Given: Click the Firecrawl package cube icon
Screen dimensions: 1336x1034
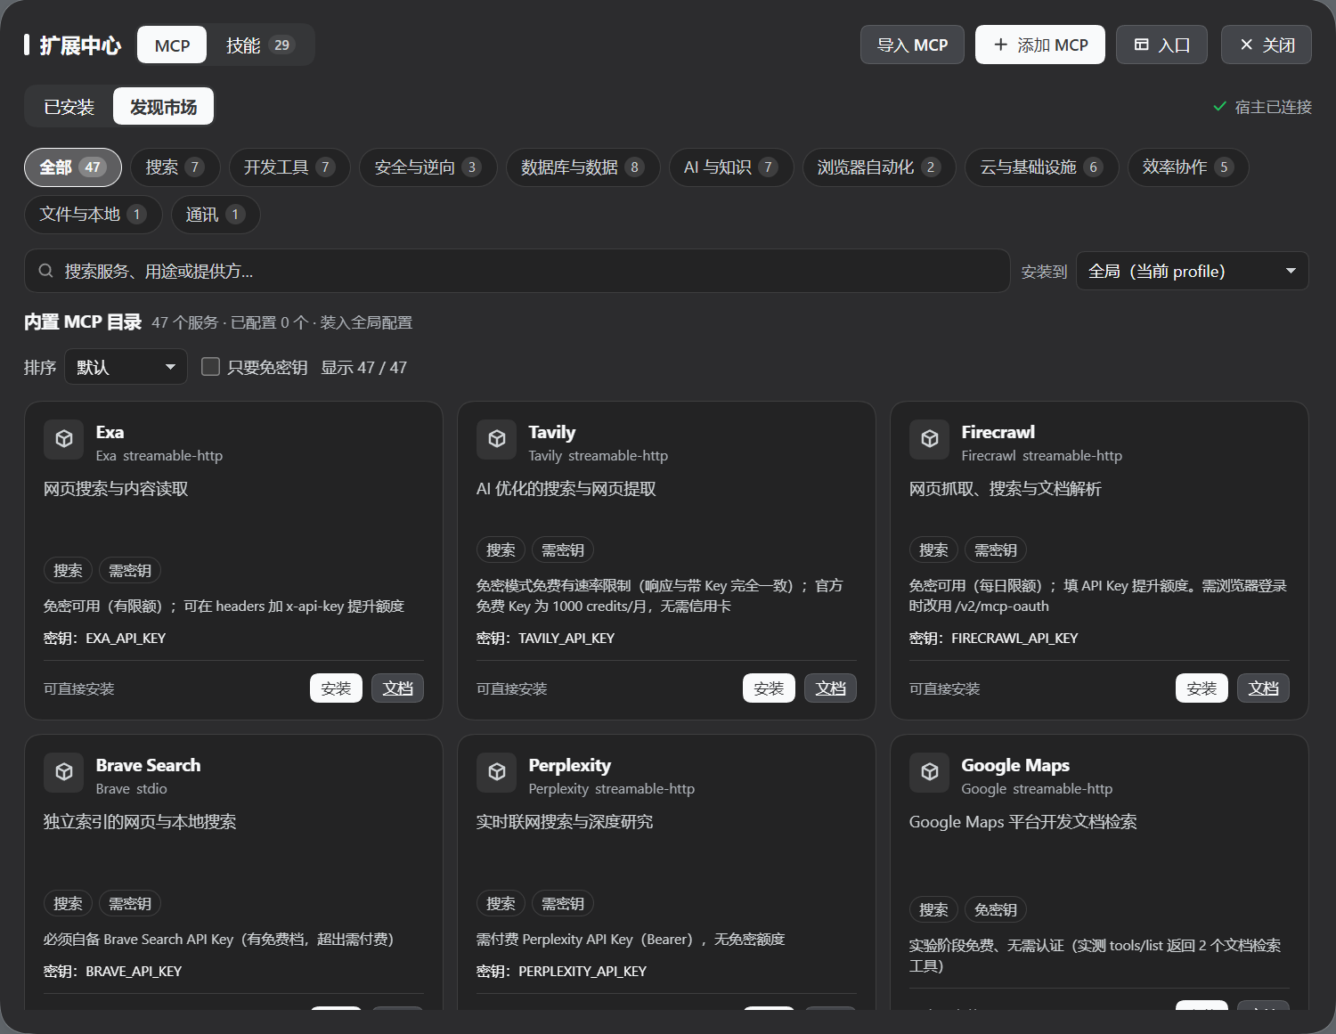Looking at the screenshot, I should click(x=930, y=439).
